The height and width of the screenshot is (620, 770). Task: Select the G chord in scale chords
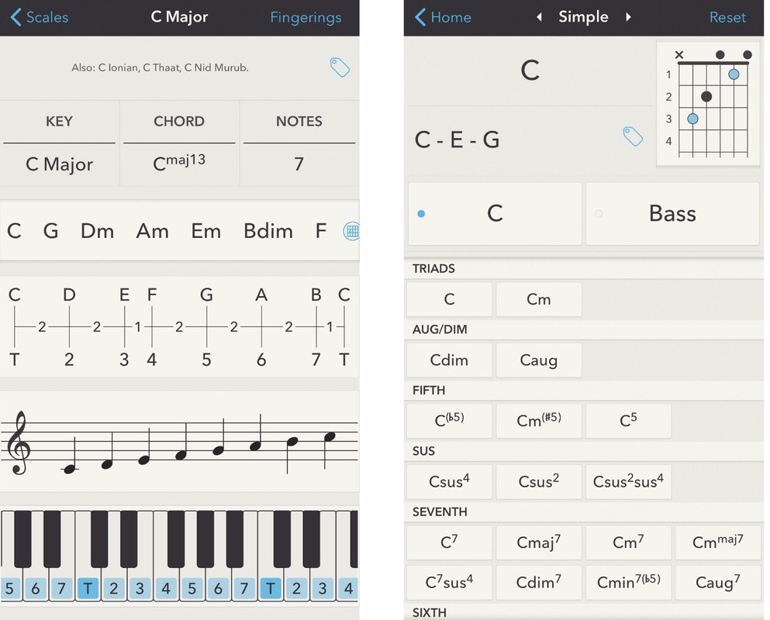pyautogui.click(x=50, y=231)
